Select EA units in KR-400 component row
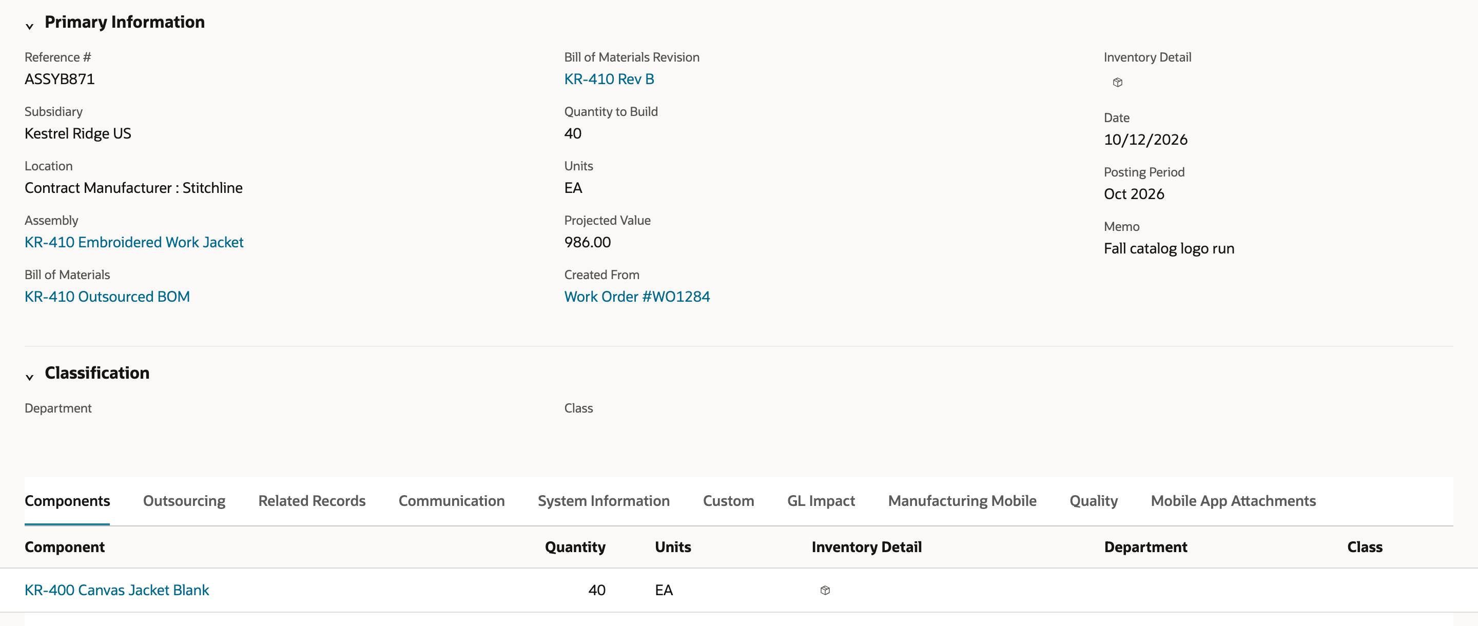Viewport: 1478px width, 626px height. [x=663, y=590]
